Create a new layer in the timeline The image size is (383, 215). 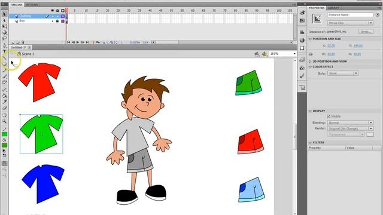tap(13, 42)
